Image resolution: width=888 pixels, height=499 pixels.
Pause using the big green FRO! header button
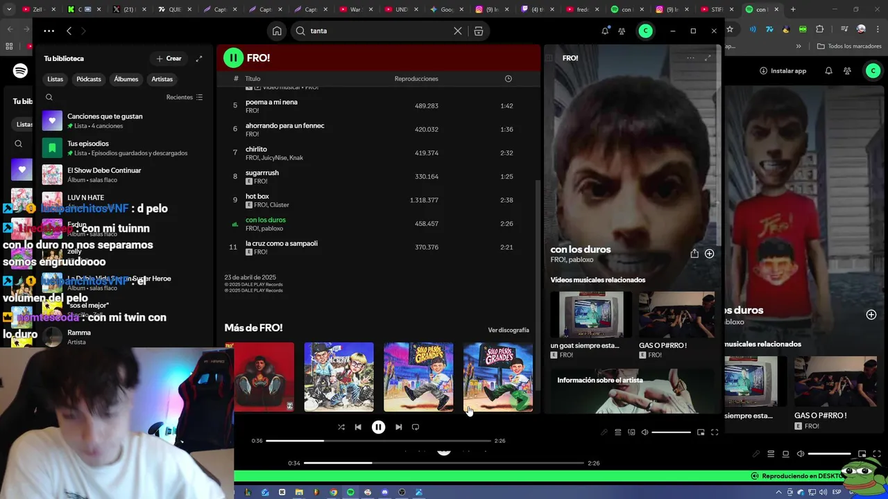pos(233,58)
